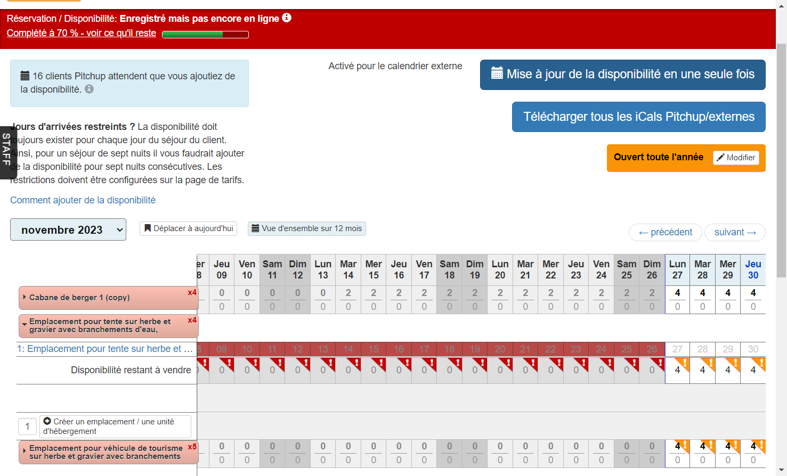Screen dimensions: 787x476
Task: Click véhicule de tourisme cell for Mer 29
Action: 728,453
